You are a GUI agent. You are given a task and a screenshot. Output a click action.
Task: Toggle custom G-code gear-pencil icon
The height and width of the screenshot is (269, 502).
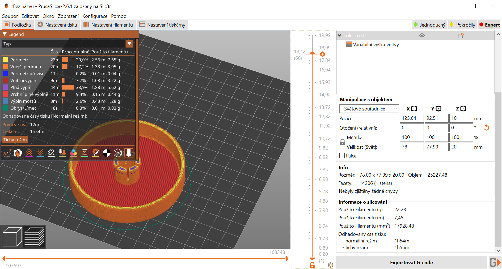coord(96,153)
